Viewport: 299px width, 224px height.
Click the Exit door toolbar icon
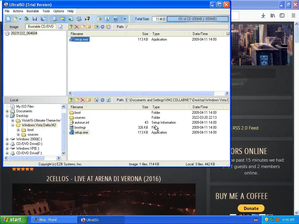pyautogui.click(x=124, y=19)
